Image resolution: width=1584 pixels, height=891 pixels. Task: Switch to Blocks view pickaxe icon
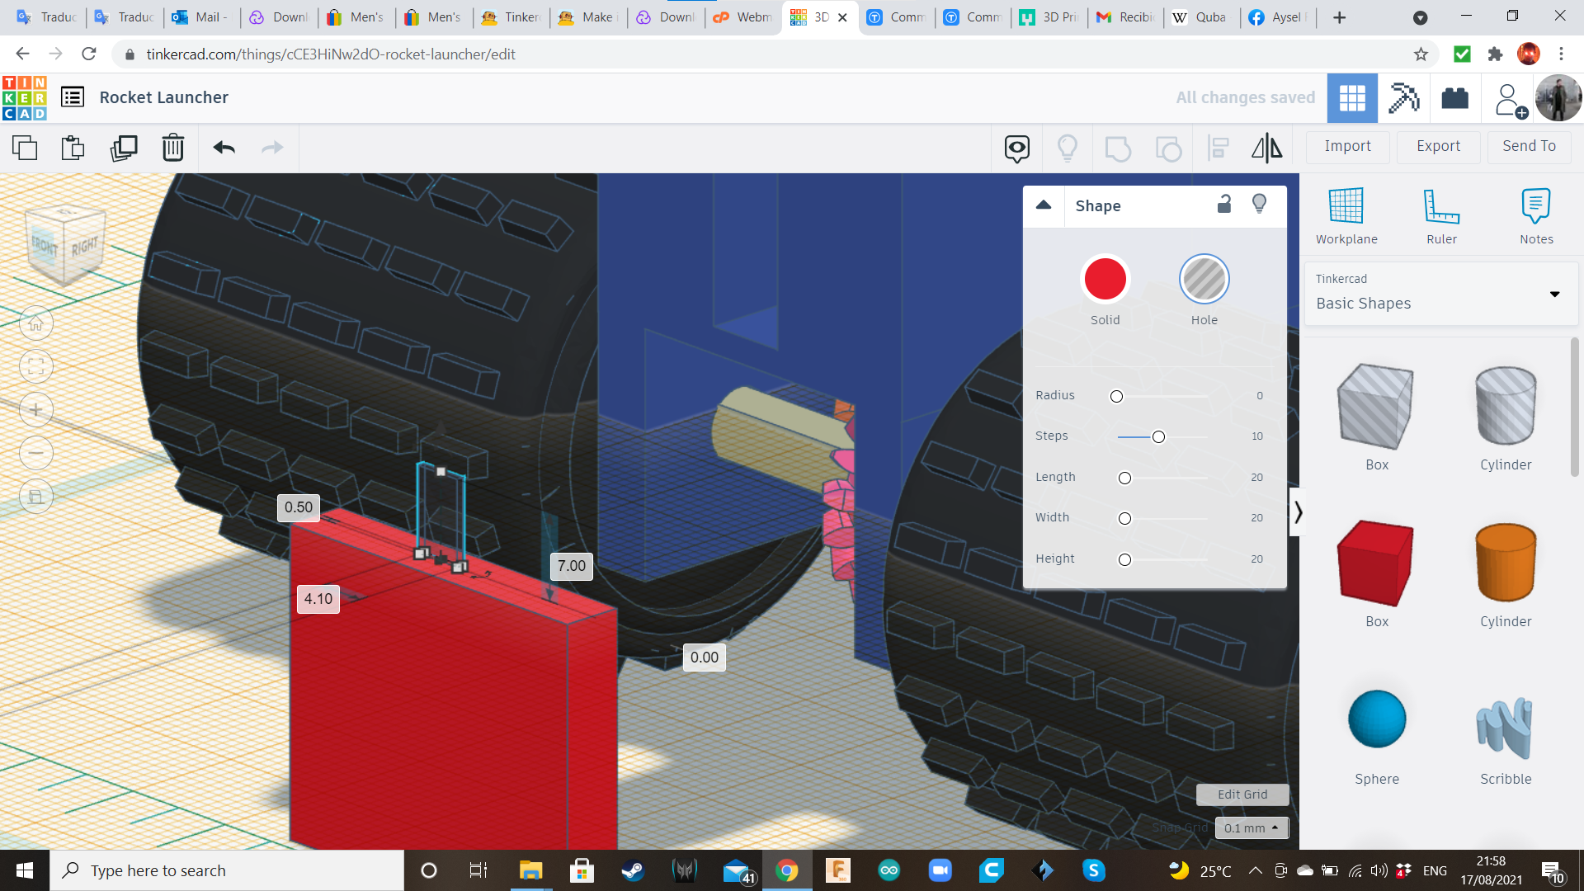[x=1403, y=98]
